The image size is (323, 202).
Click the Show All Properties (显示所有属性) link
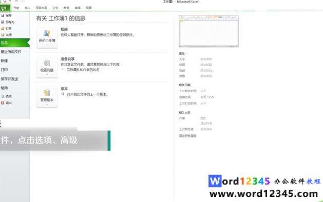coord(187,136)
